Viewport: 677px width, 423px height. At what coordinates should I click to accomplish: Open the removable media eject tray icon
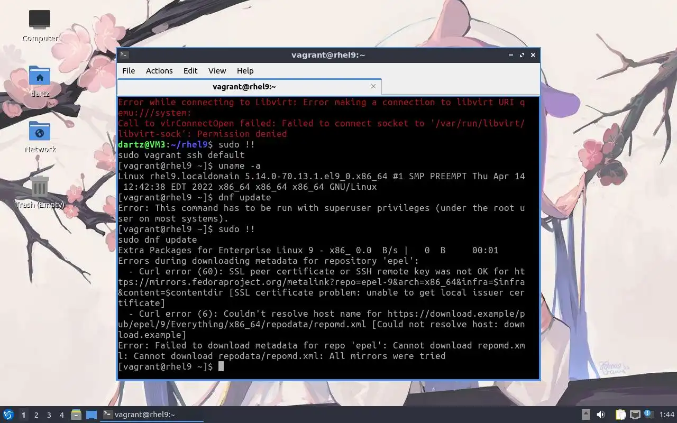[585, 415]
